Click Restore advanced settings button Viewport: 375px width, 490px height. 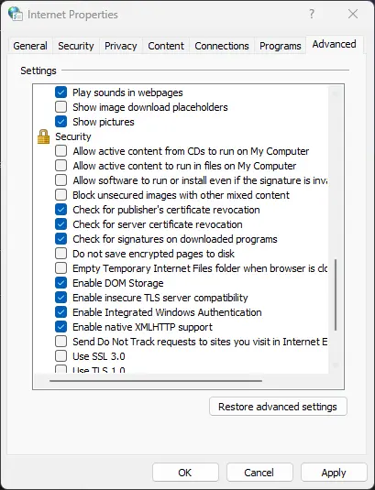278,407
